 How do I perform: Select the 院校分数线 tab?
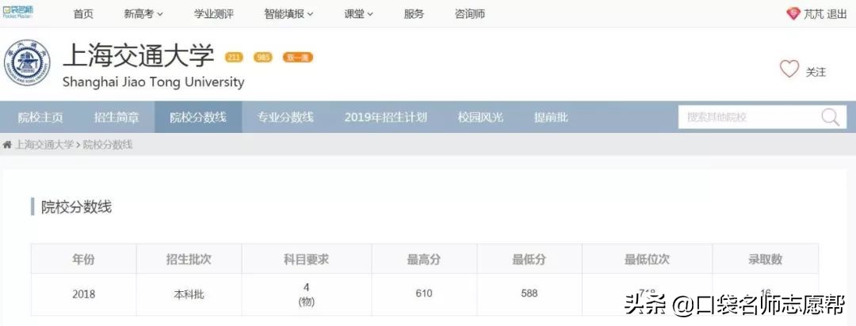pyautogui.click(x=198, y=117)
